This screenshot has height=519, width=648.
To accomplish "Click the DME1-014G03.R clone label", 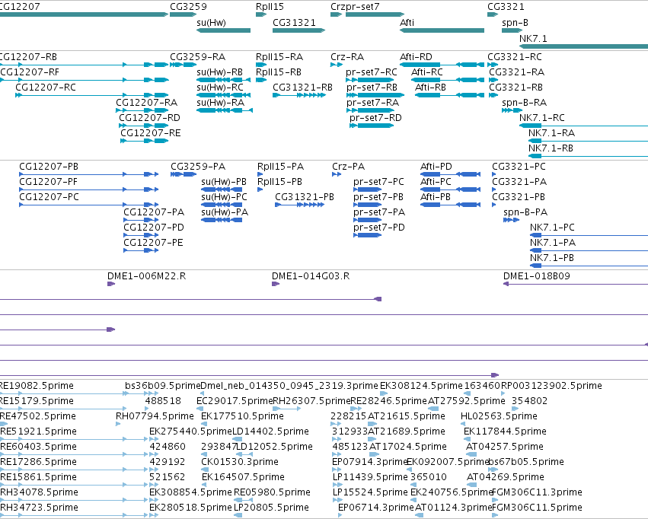I will (x=311, y=276).
